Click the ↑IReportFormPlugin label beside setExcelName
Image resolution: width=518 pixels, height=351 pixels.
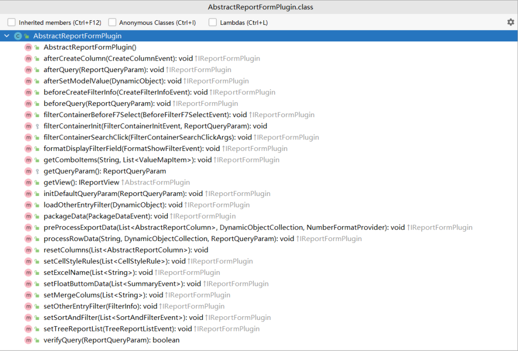[x=188, y=272]
